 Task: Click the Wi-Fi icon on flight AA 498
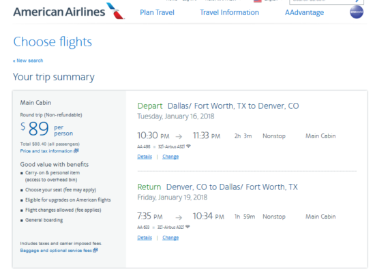click(188, 146)
